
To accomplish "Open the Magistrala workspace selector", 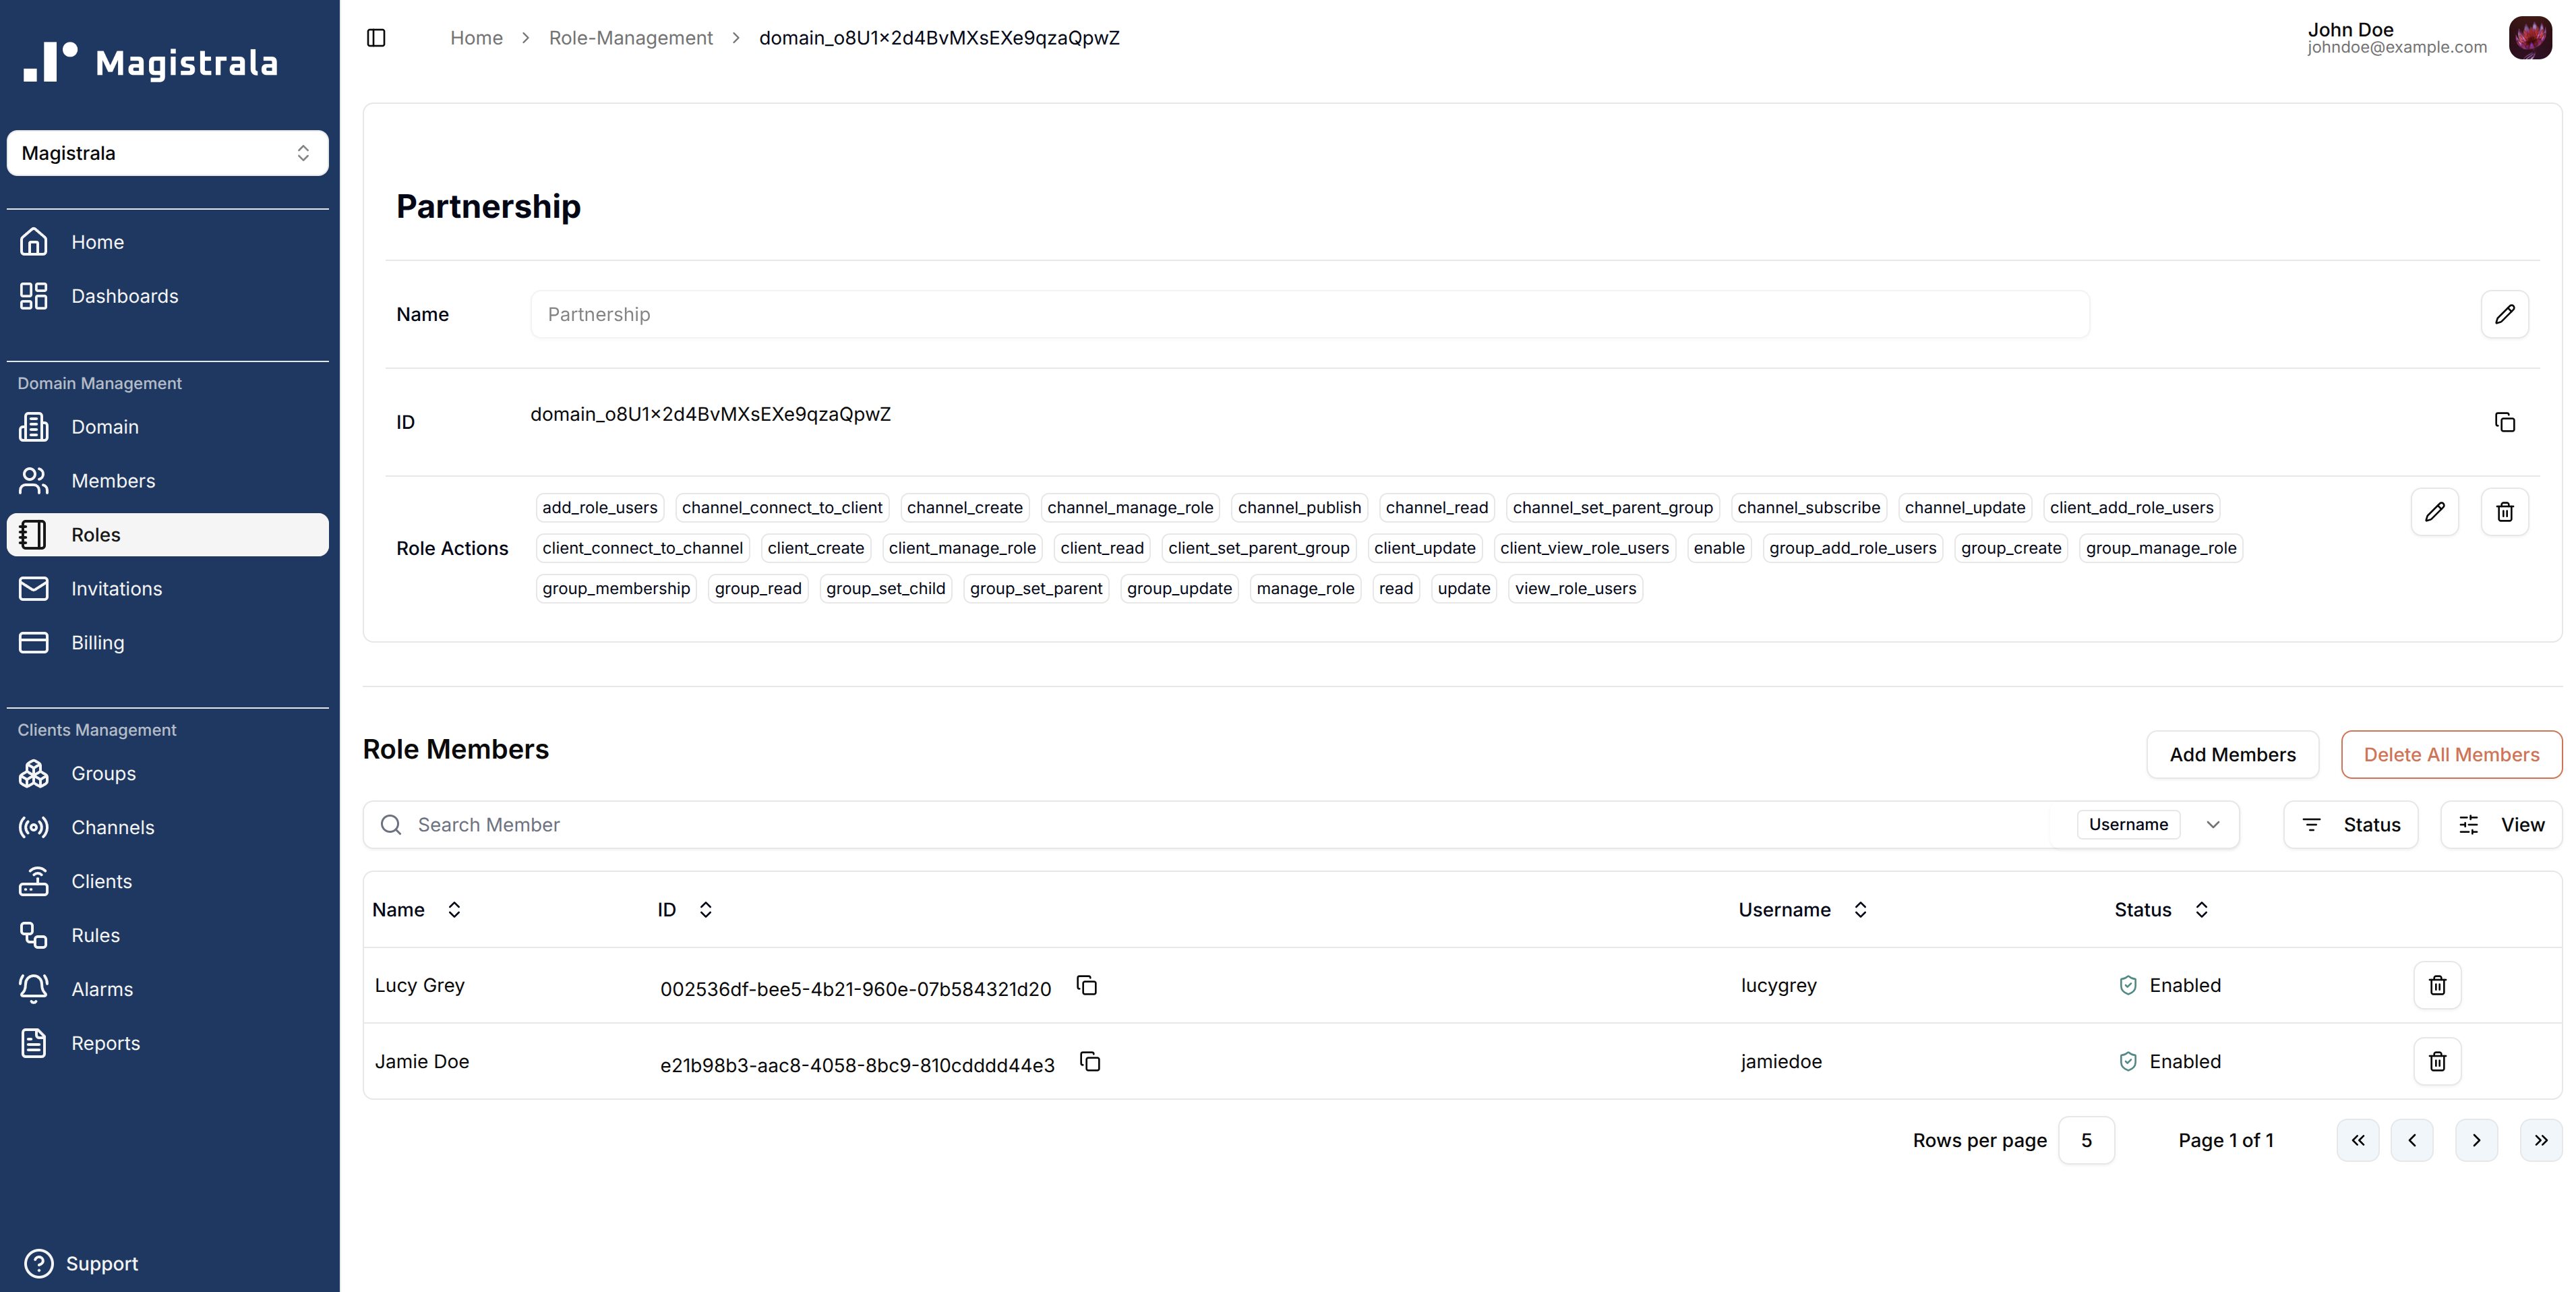I will click(x=167, y=152).
